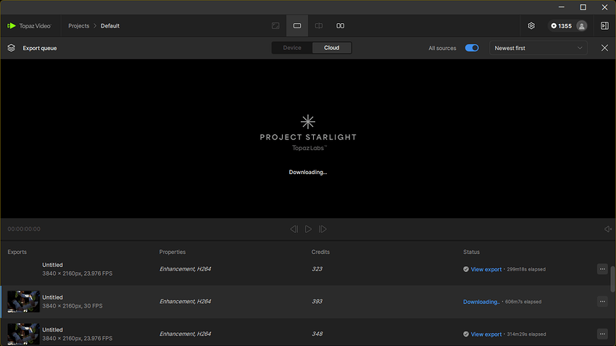616x346 pixels.
Task: Mute audio with the speaker icon
Action: 608,228
